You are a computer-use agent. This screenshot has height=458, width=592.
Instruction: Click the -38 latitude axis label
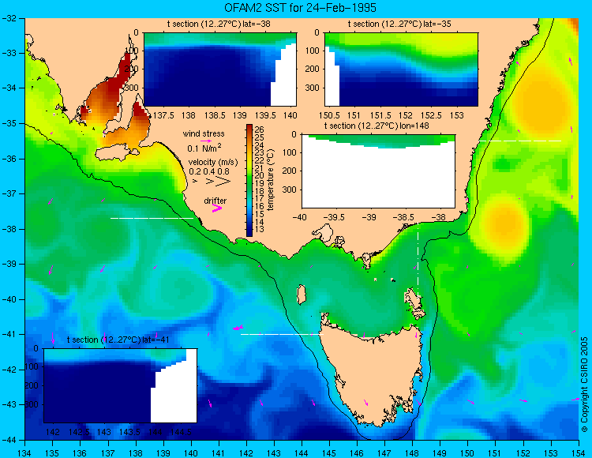[9, 229]
